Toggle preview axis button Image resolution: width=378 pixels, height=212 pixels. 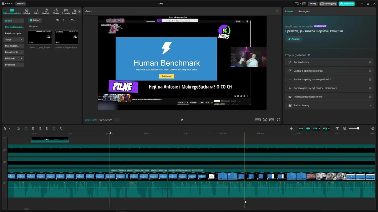(x=325, y=128)
